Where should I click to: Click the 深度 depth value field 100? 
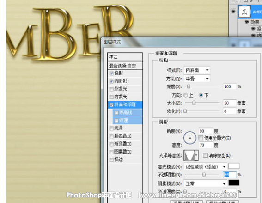[x=230, y=86]
